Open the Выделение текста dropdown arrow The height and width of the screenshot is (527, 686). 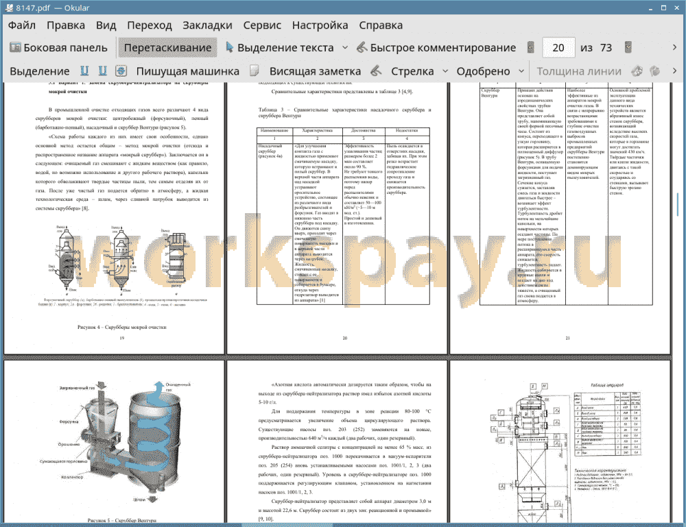point(345,48)
